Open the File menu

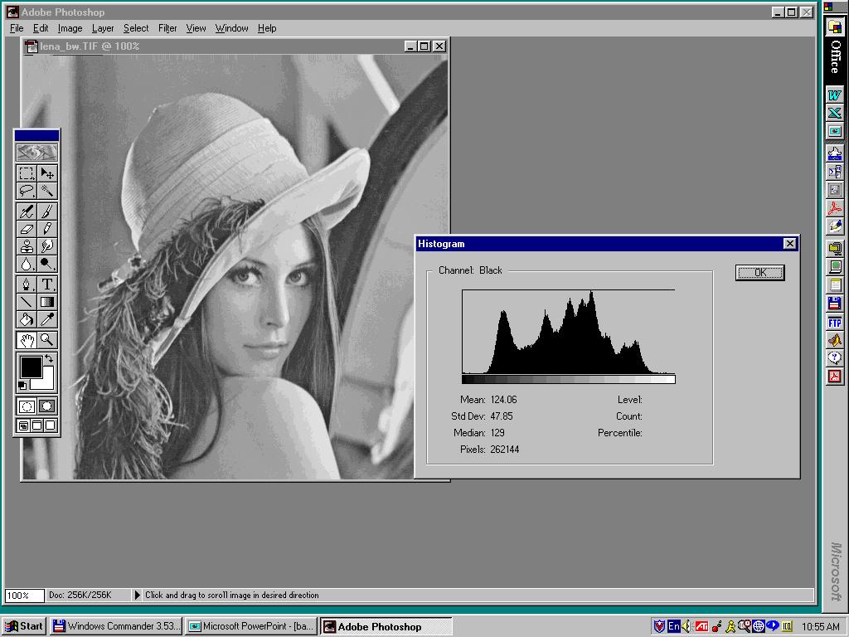(x=17, y=28)
